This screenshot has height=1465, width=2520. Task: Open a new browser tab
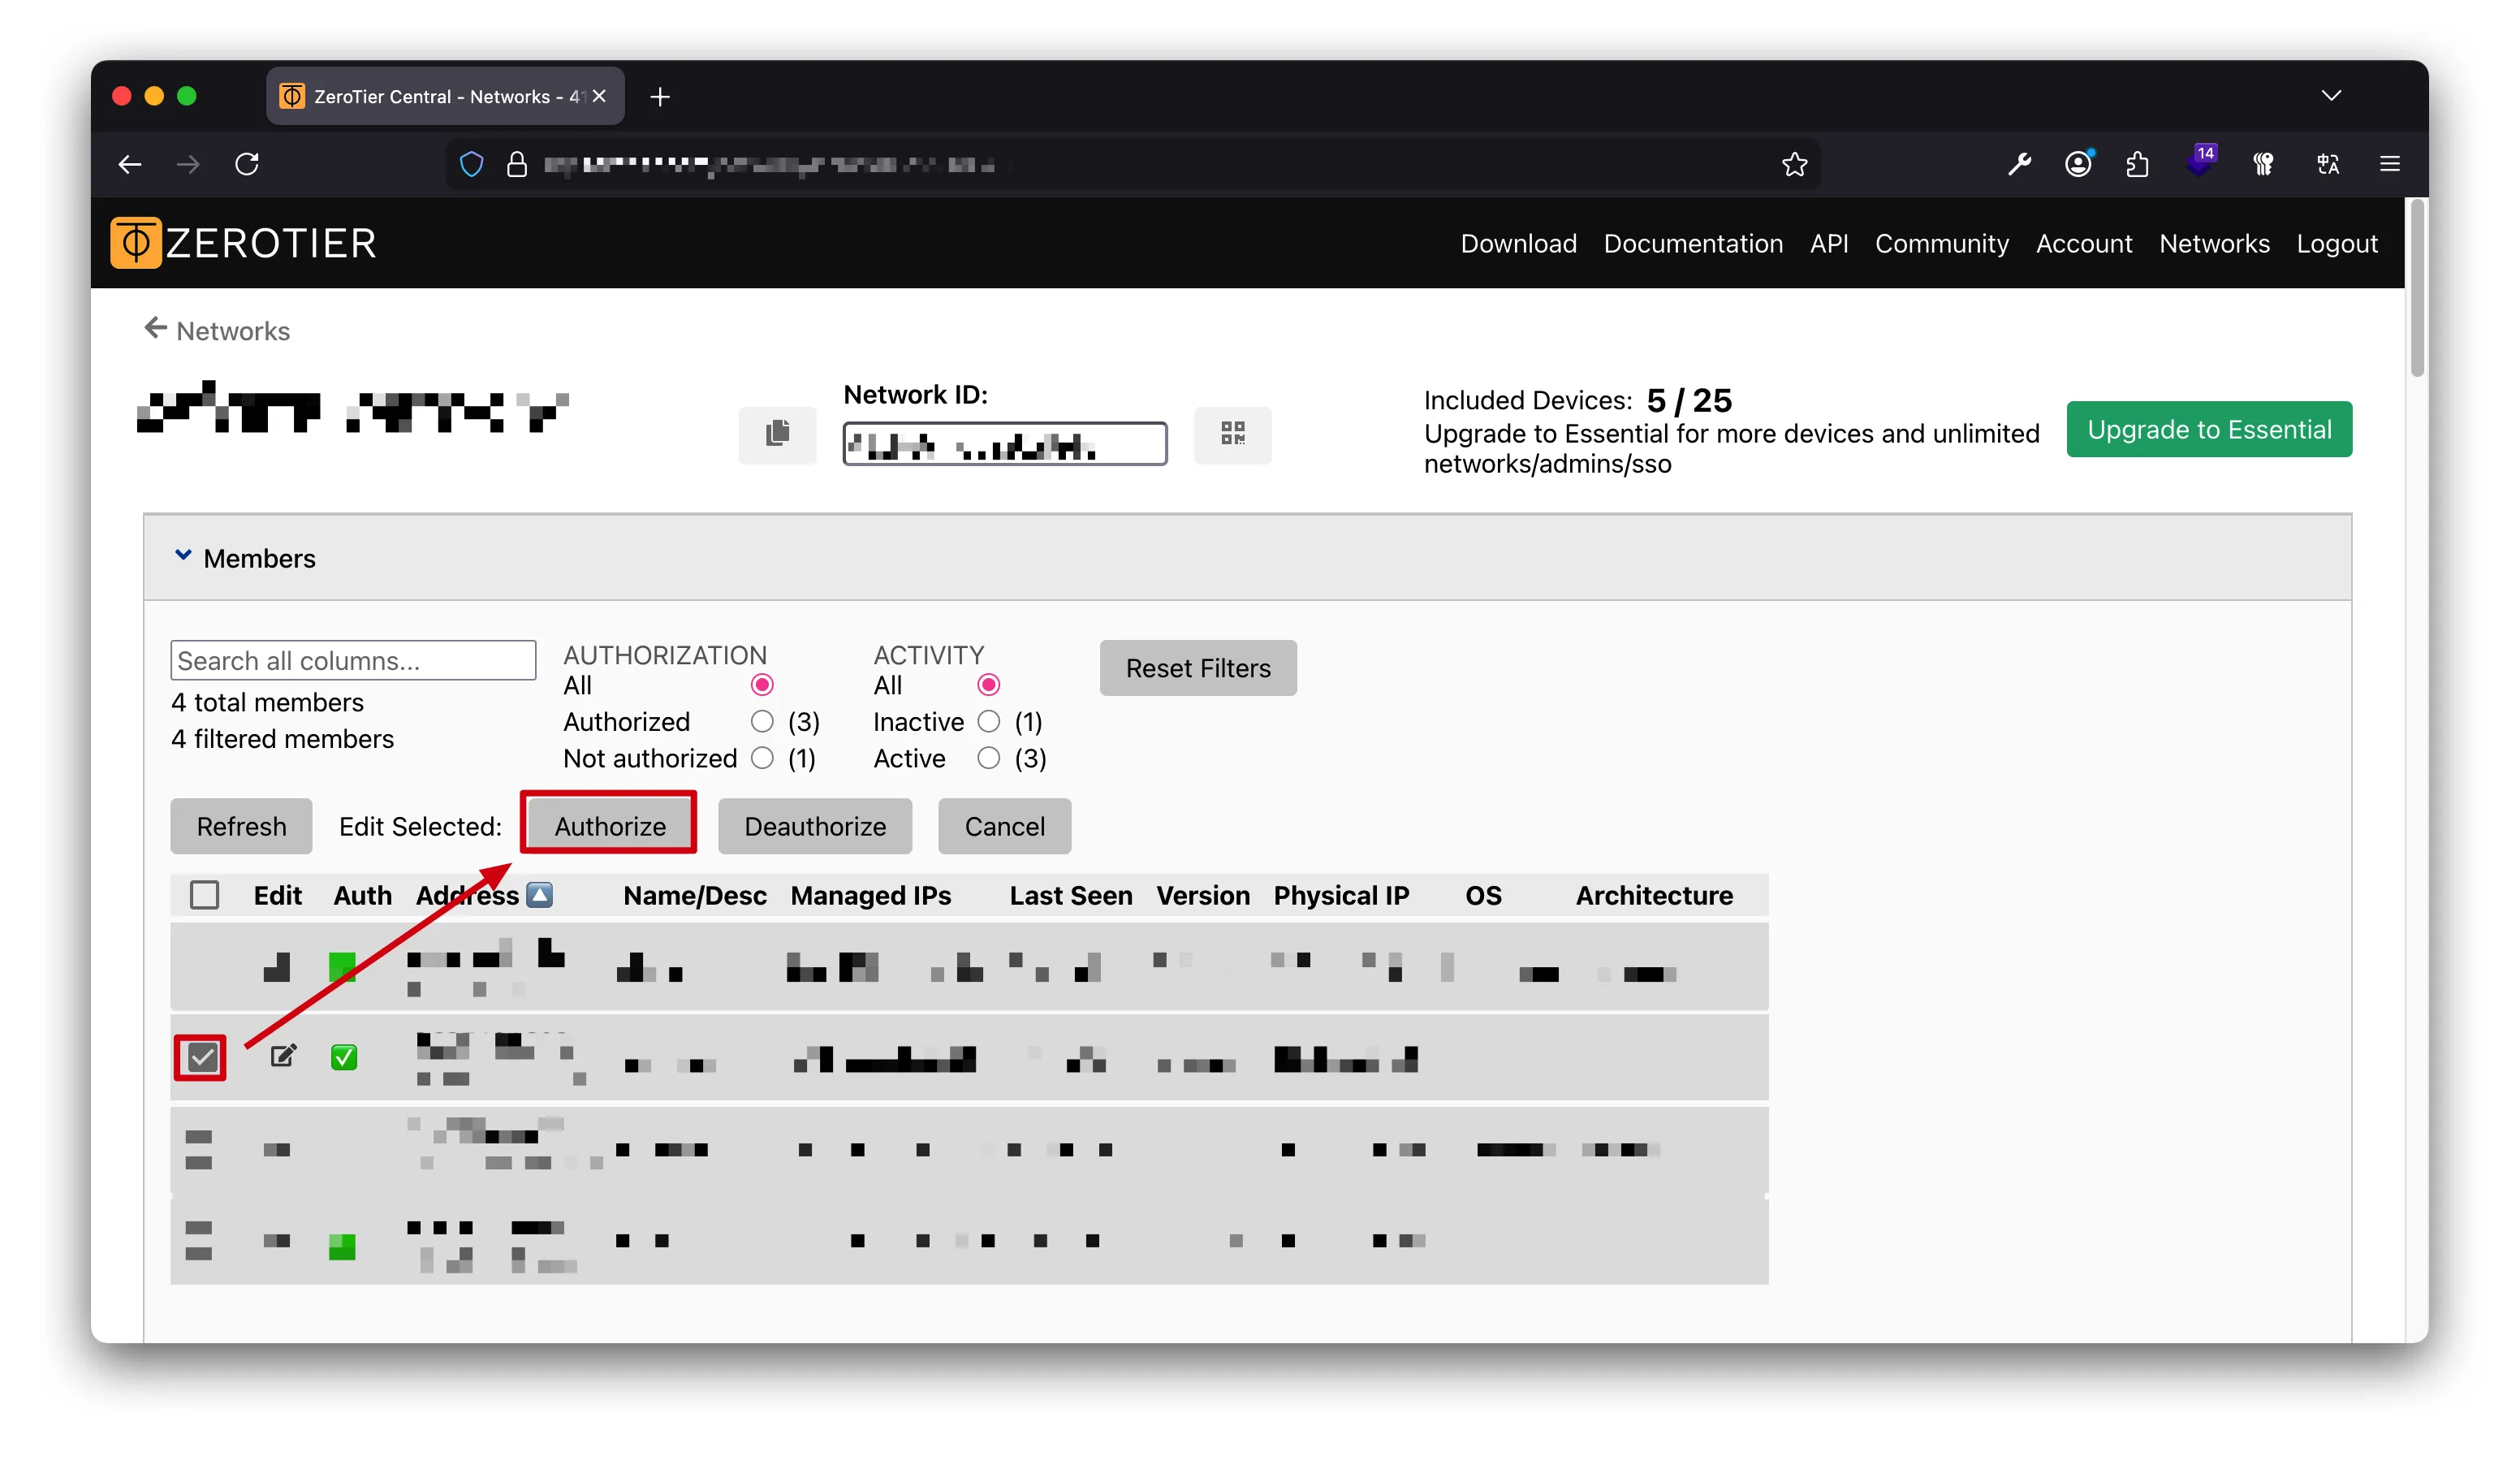click(660, 97)
